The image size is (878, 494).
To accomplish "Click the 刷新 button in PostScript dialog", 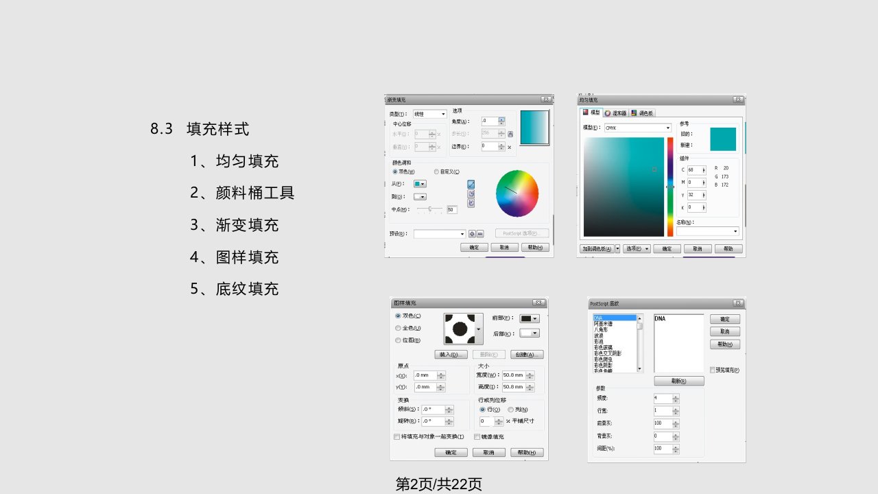I will (679, 381).
